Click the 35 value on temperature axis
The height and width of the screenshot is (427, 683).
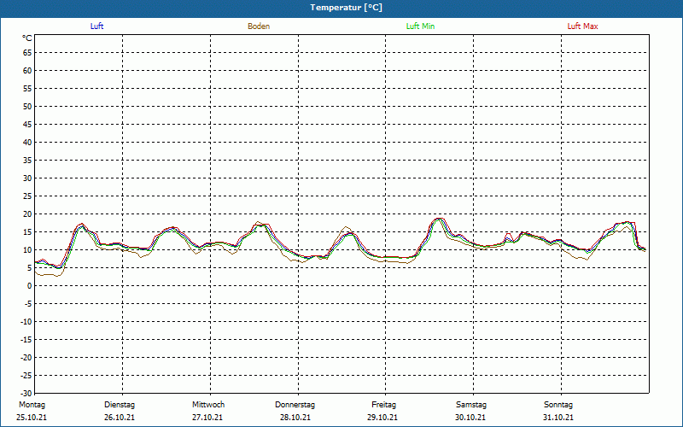(x=27, y=161)
